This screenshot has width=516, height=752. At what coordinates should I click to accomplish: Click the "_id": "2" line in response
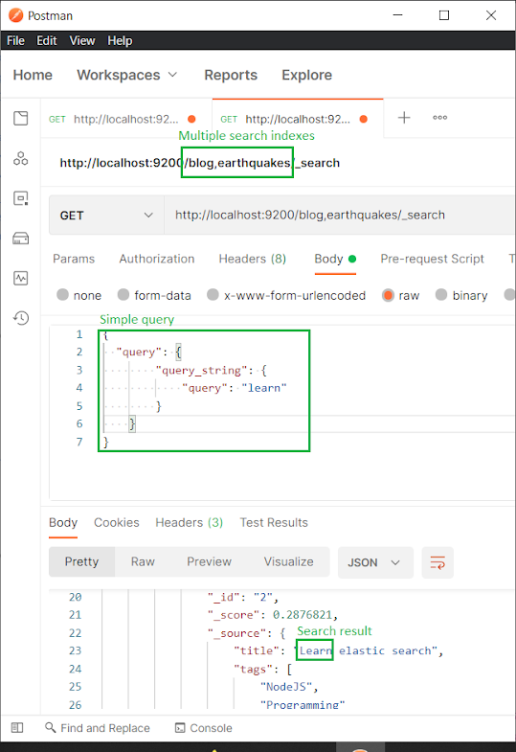tap(243, 597)
